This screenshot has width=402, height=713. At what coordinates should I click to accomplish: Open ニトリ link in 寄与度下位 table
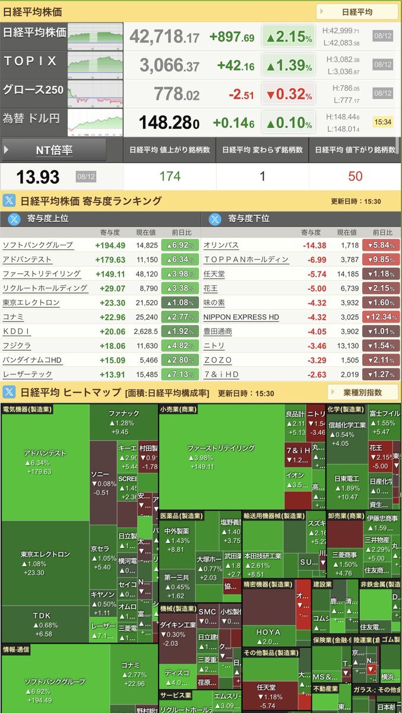(214, 346)
